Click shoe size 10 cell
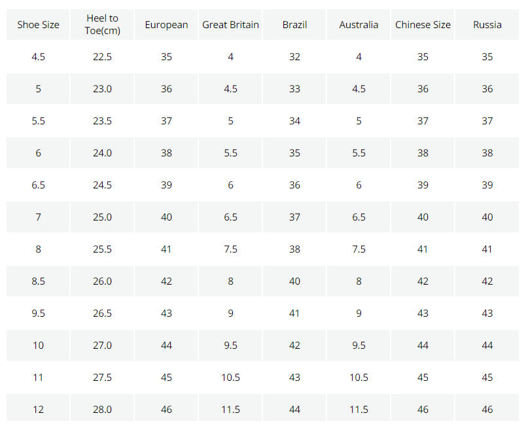The image size is (526, 426). click(38, 346)
